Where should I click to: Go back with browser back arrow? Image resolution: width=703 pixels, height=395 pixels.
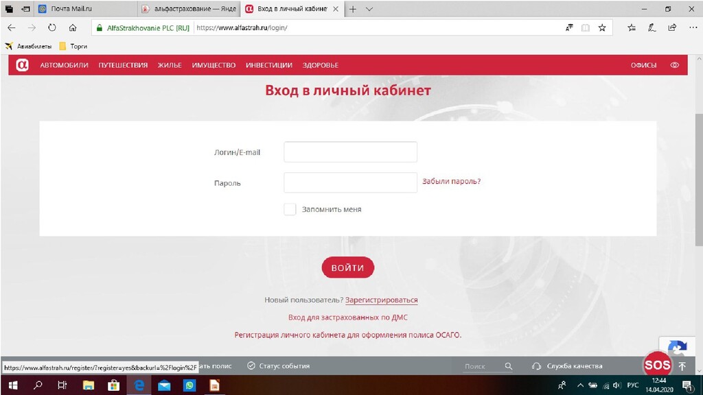[12, 27]
